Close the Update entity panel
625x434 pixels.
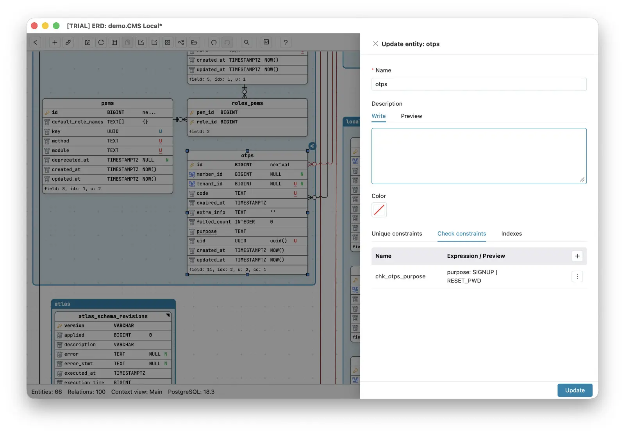(375, 44)
